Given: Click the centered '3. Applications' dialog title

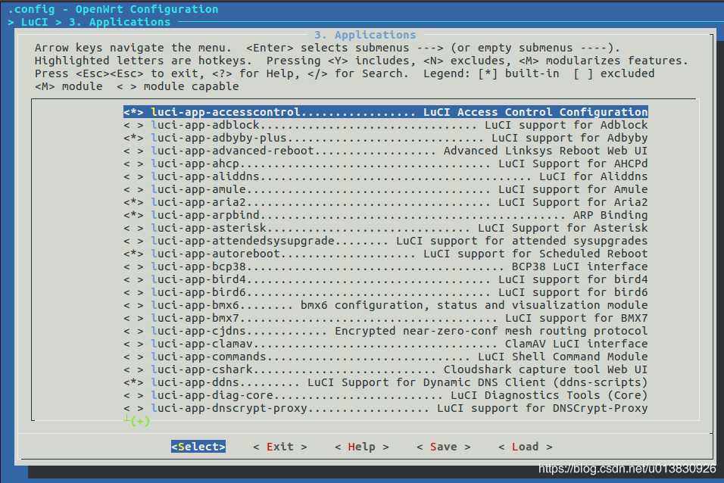Looking at the screenshot, I should click(365, 35).
